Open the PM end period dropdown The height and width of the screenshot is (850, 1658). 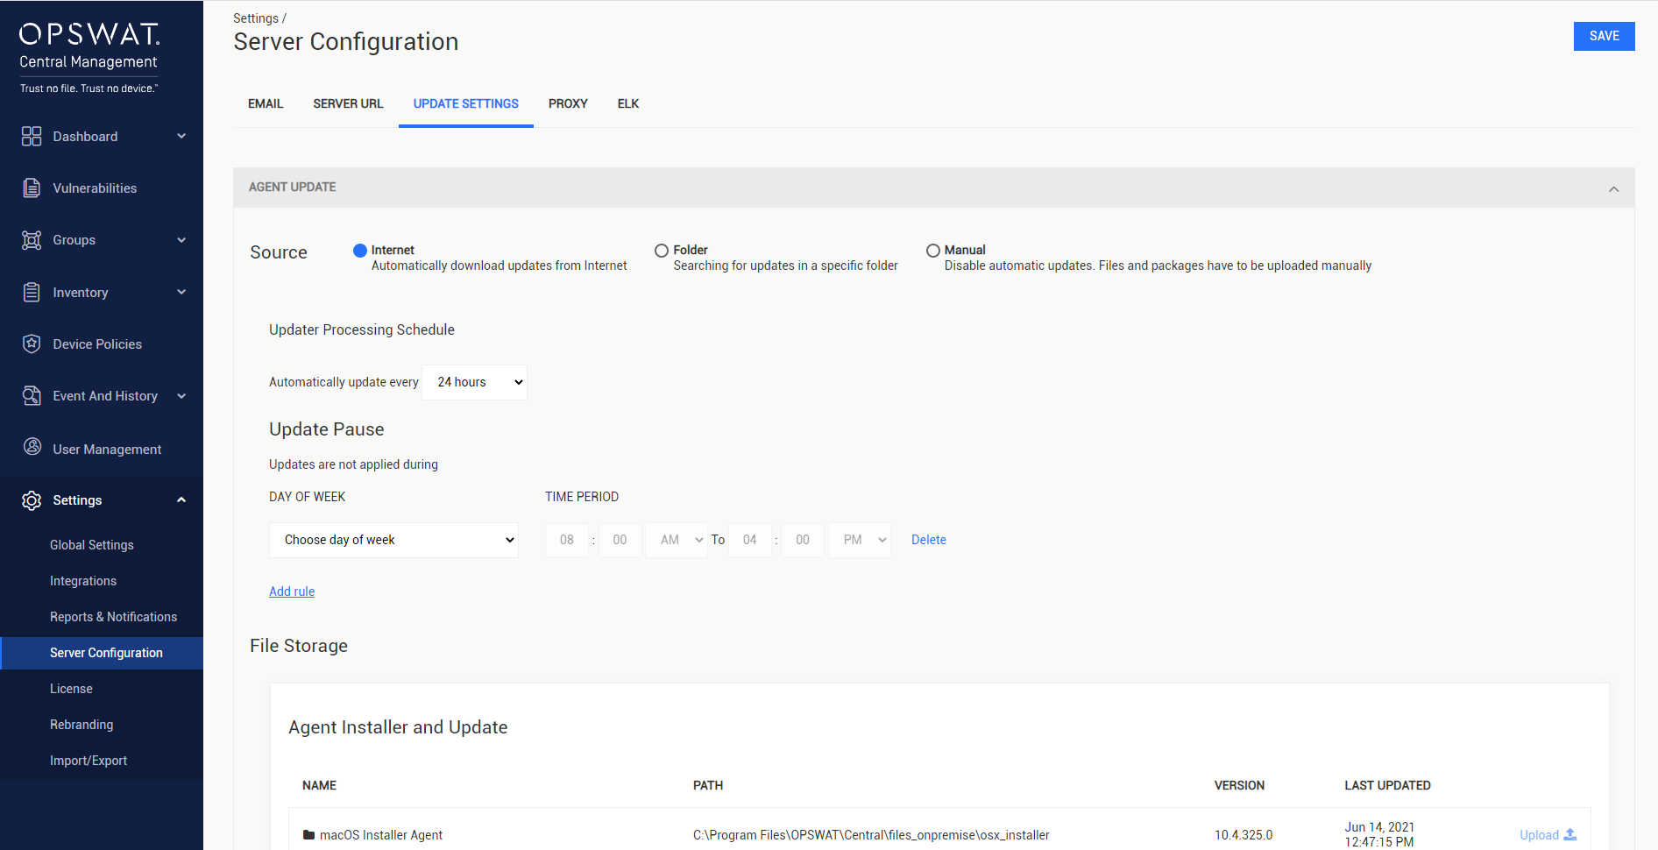tap(860, 540)
